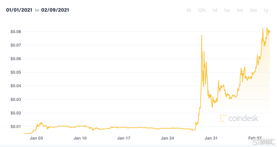Click the end date 02/09/2021

55,10
